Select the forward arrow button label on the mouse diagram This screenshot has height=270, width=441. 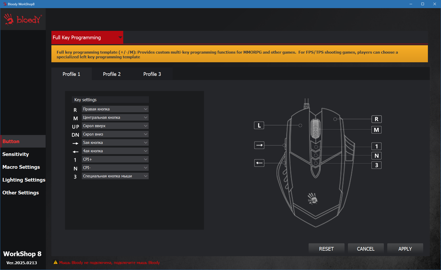[259, 145]
